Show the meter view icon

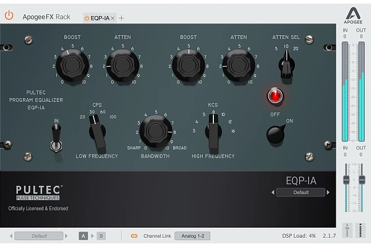[x=360, y=230]
